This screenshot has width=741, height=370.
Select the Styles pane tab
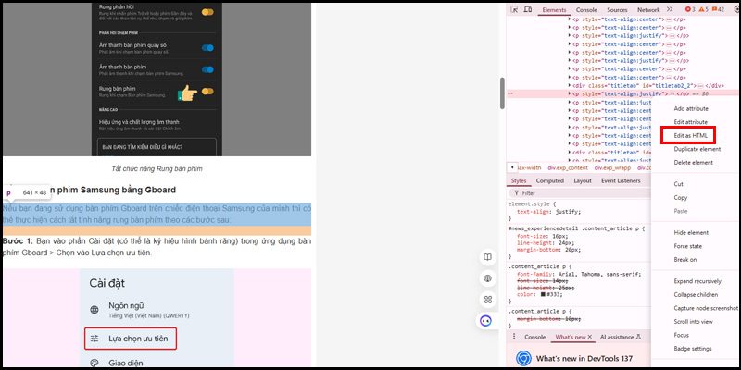tap(519, 180)
